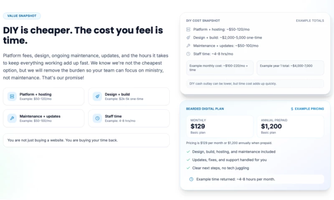Click rocket icon beside Design + build cost line
This screenshot has width=334, height=200.
click(188, 37)
